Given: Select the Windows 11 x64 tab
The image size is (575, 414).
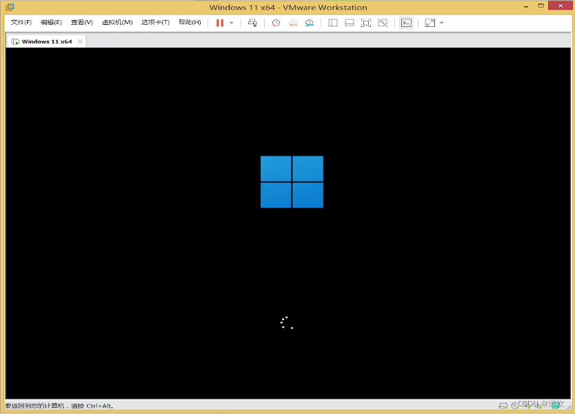Looking at the screenshot, I should coord(46,41).
